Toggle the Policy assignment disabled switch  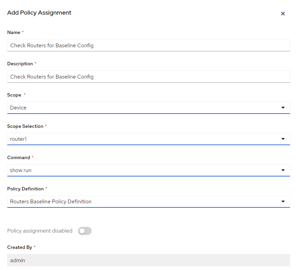coord(85,231)
